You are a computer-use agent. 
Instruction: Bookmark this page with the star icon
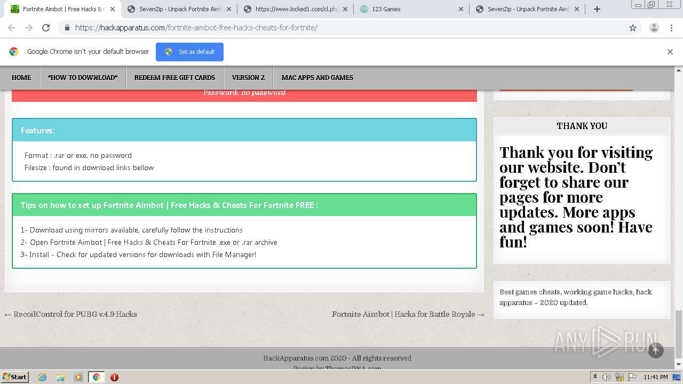point(633,28)
